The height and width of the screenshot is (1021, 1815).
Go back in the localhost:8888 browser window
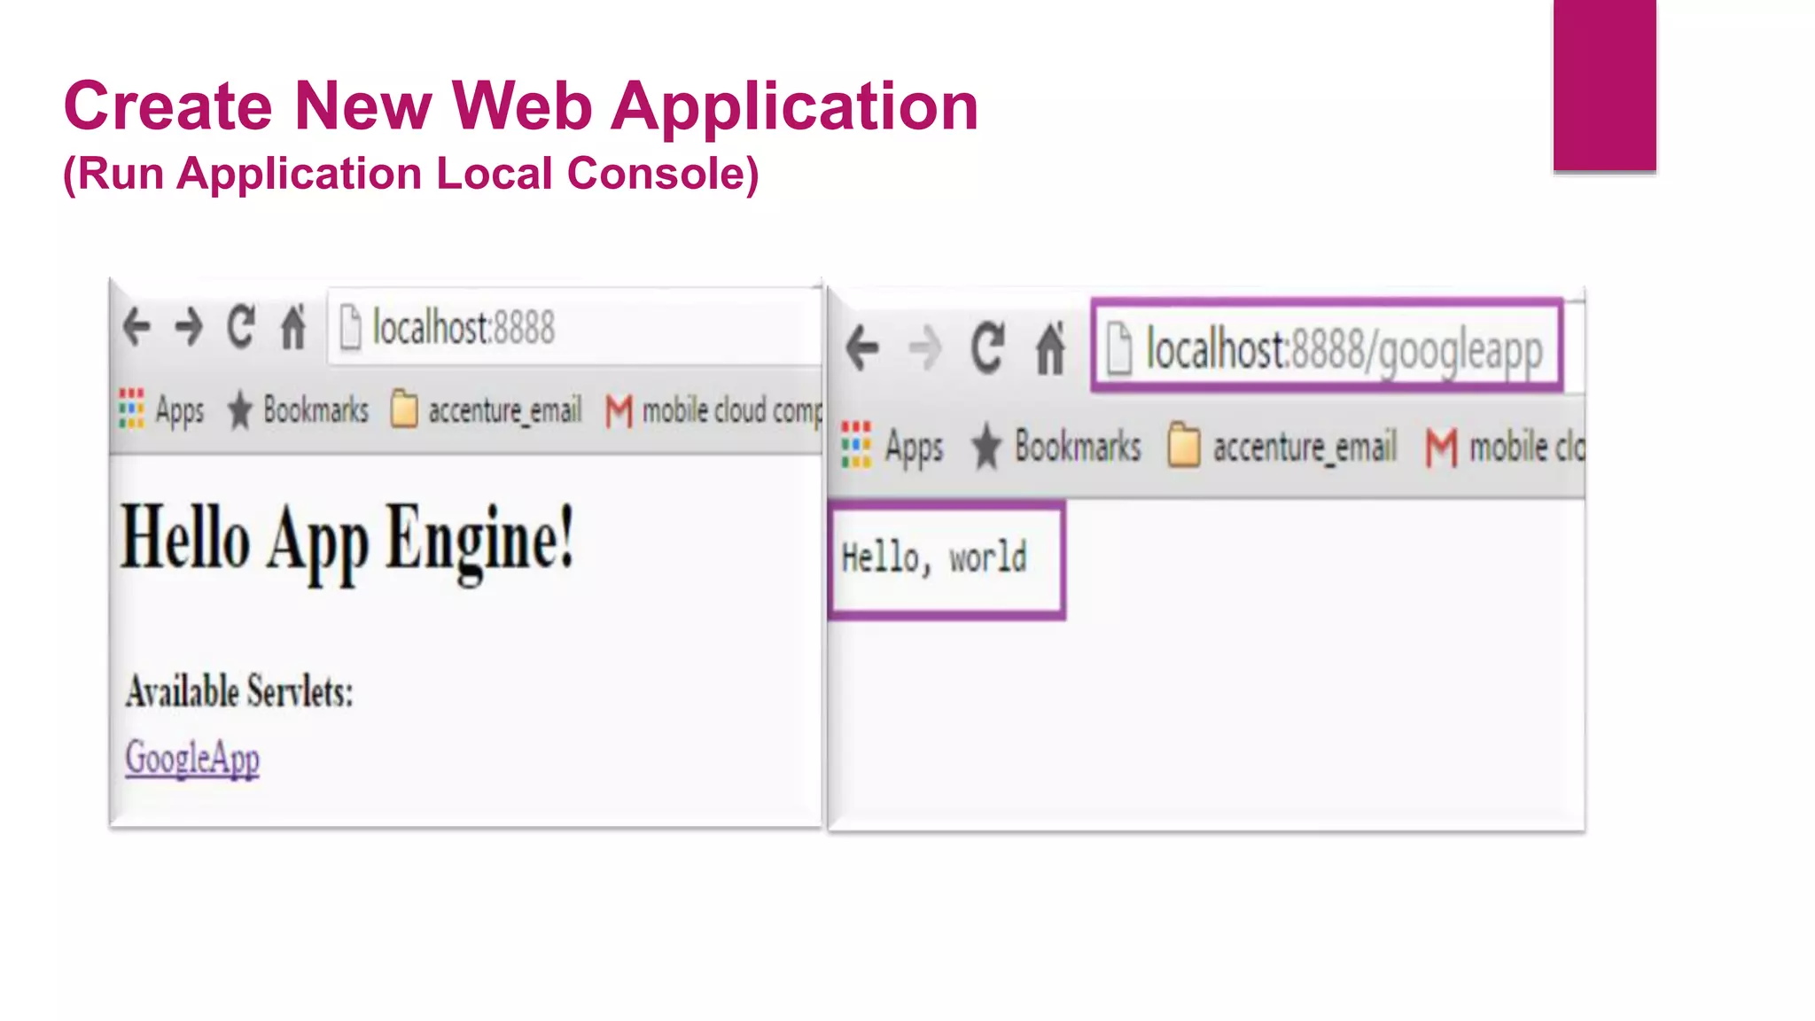click(136, 327)
